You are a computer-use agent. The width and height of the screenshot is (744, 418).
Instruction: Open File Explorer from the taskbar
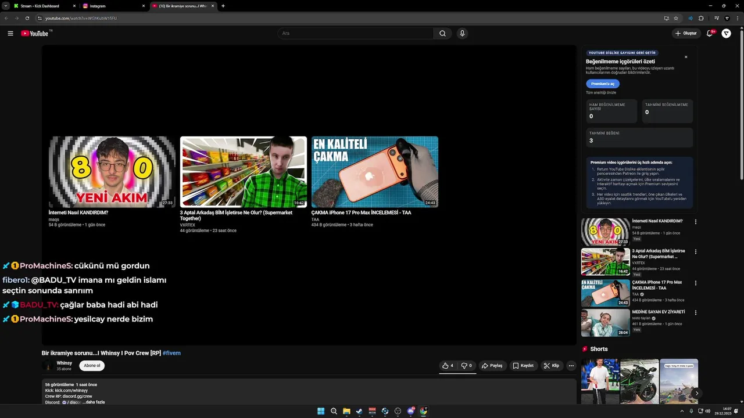346,411
